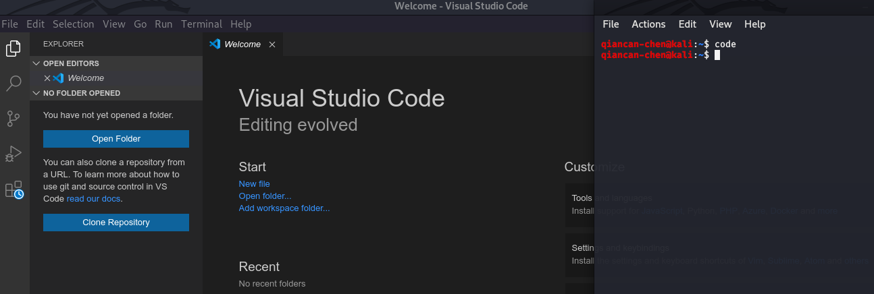
Task: Click the blue Open Folder button
Action: [x=116, y=139]
